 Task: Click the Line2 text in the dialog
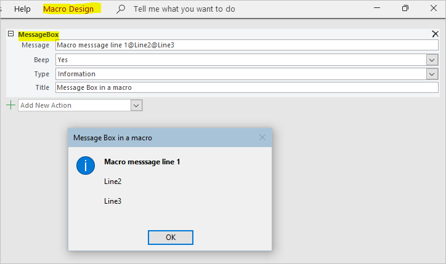tap(113, 182)
